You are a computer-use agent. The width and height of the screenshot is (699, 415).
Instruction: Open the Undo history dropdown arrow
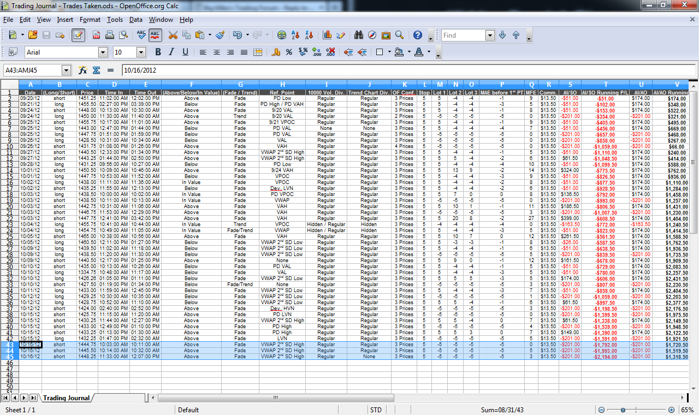coord(246,35)
